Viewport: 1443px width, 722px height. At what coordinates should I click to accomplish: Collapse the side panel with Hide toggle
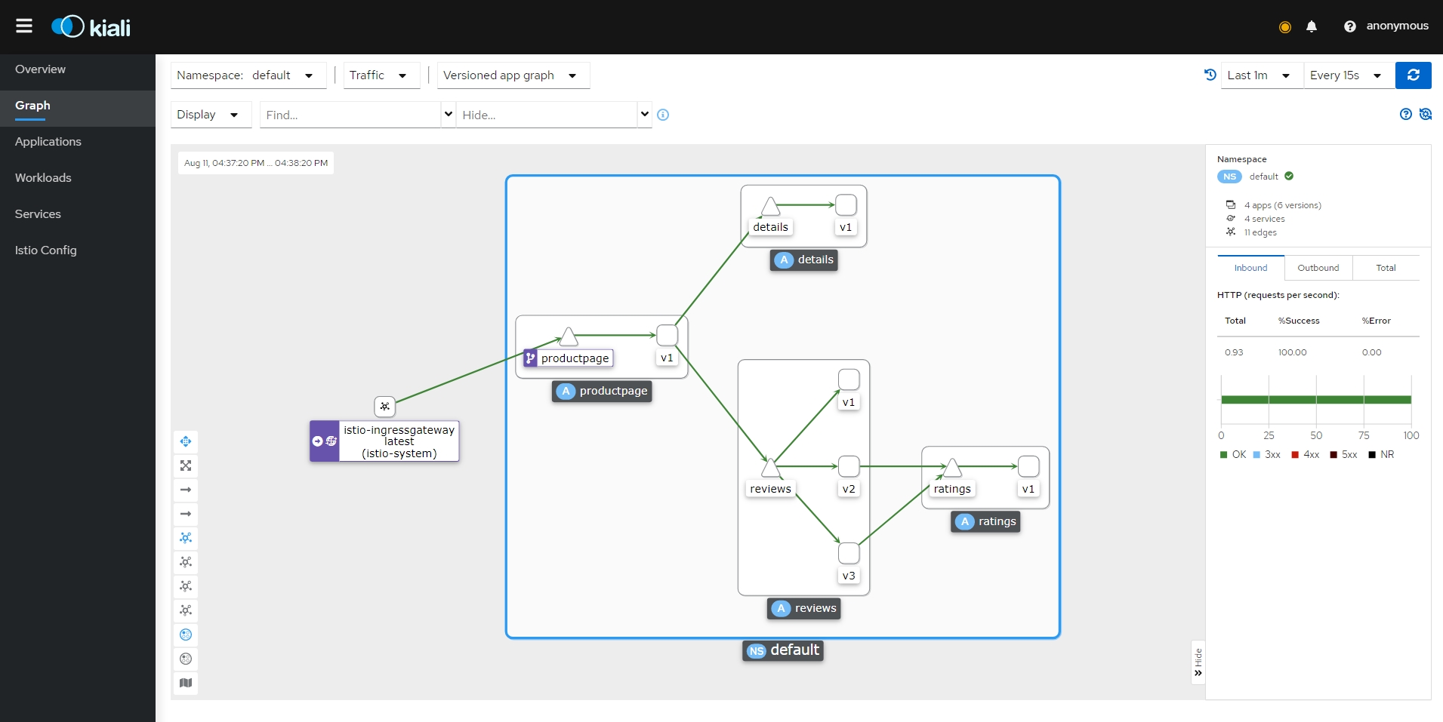pyautogui.click(x=1198, y=662)
